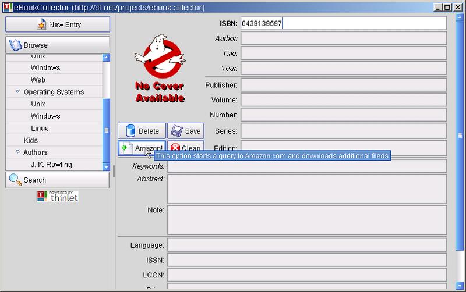Focus the Year input field
The width and height of the screenshot is (466, 292).
click(344, 68)
